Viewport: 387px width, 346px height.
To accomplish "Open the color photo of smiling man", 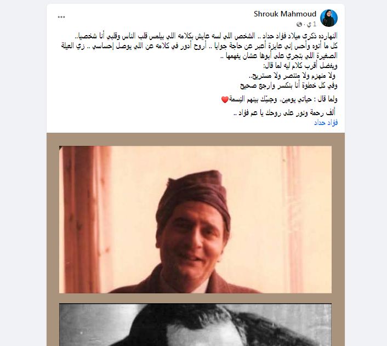I will (195, 219).
